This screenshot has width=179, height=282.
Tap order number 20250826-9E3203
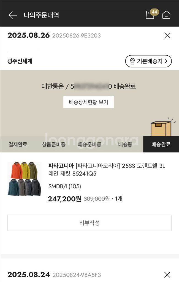[x=76, y=36]
